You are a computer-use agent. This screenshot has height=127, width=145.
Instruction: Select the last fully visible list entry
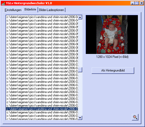tap(42, 116)
